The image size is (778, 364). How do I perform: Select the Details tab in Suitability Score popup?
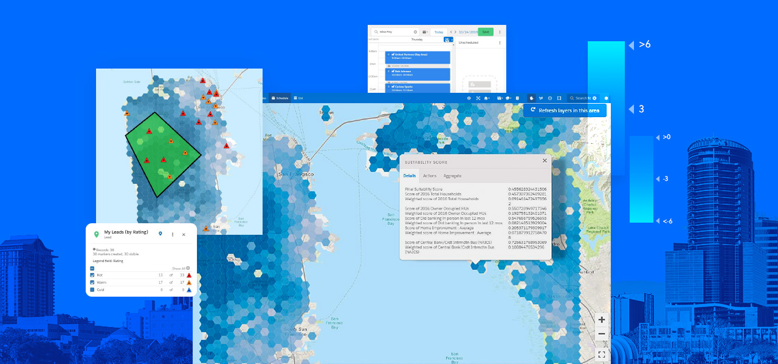coord(410,176)
